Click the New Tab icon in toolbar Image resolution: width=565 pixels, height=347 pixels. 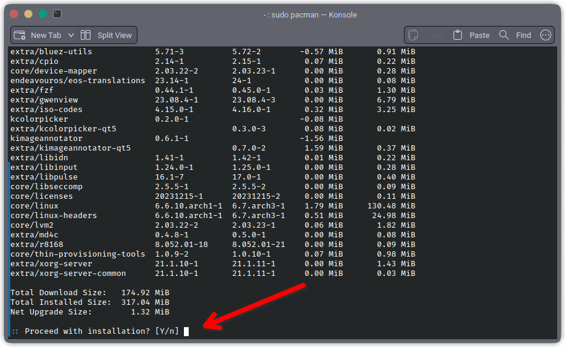[19, 36]
